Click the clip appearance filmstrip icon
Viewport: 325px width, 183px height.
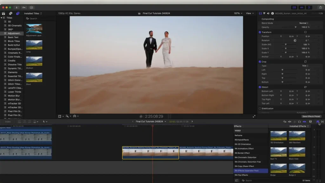pyautogui.click(x=310, y=122)
